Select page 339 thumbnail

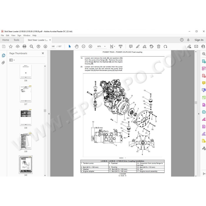click(26, 141)
